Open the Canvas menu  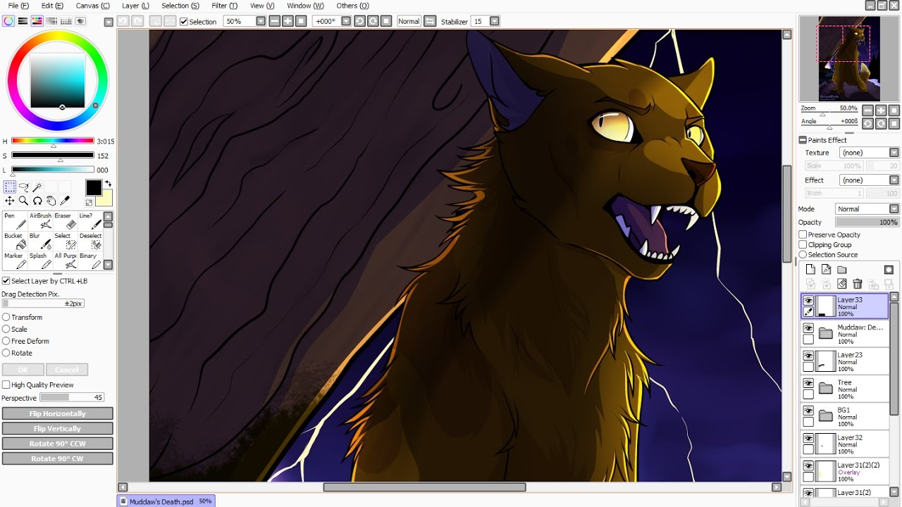(92, 6)
